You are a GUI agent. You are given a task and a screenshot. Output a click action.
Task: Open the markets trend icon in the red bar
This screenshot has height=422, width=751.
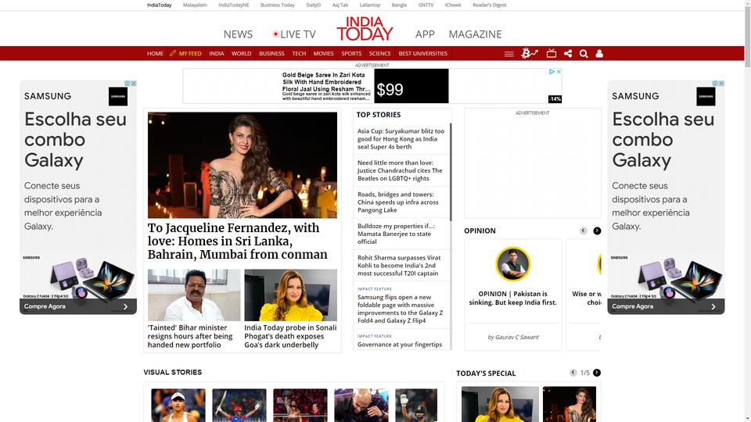(x=530, y=53)
